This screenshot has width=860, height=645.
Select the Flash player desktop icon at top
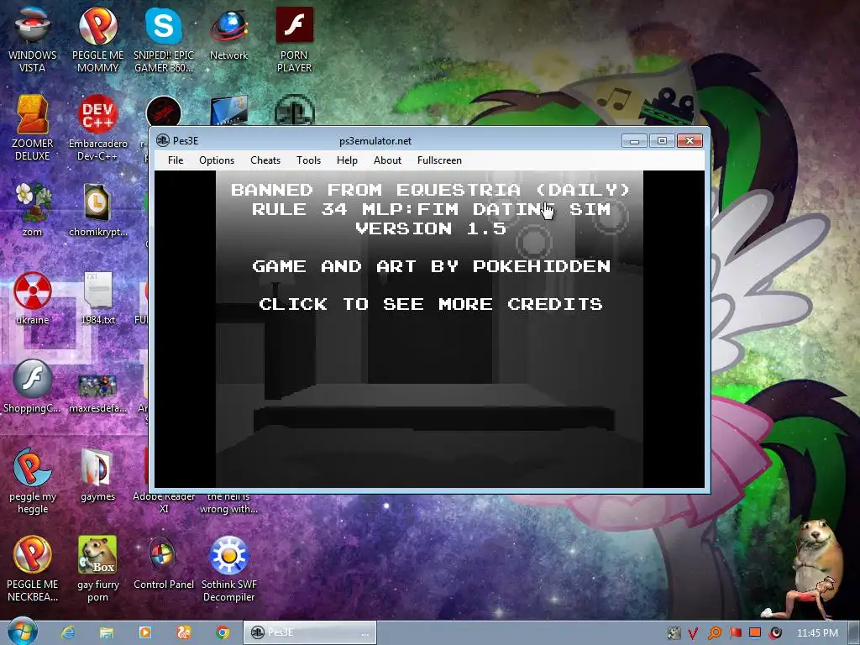coord(295,39)
